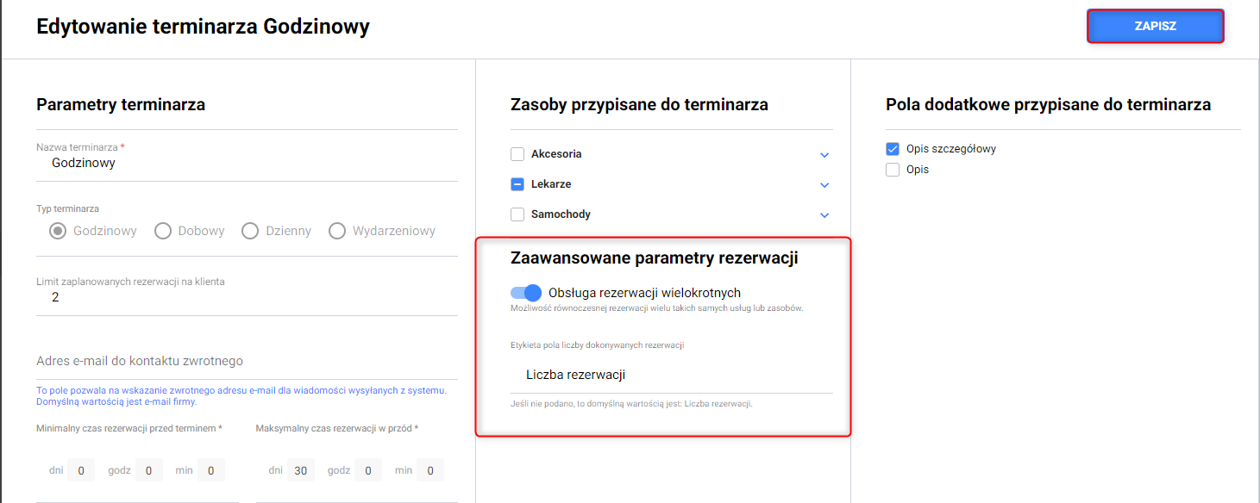Click the ZAPISZ save button
1260x503 pixels.
point(1155,26)
